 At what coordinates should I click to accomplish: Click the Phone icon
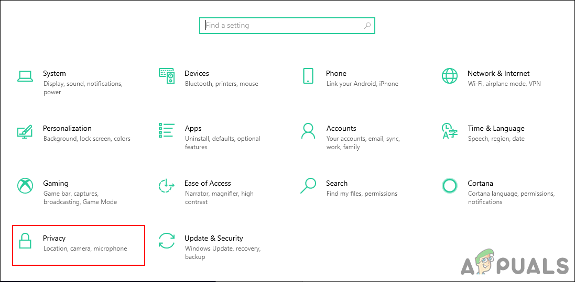308,76
